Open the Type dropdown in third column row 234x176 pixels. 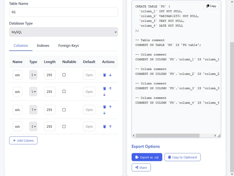click(x=33, y=110)
